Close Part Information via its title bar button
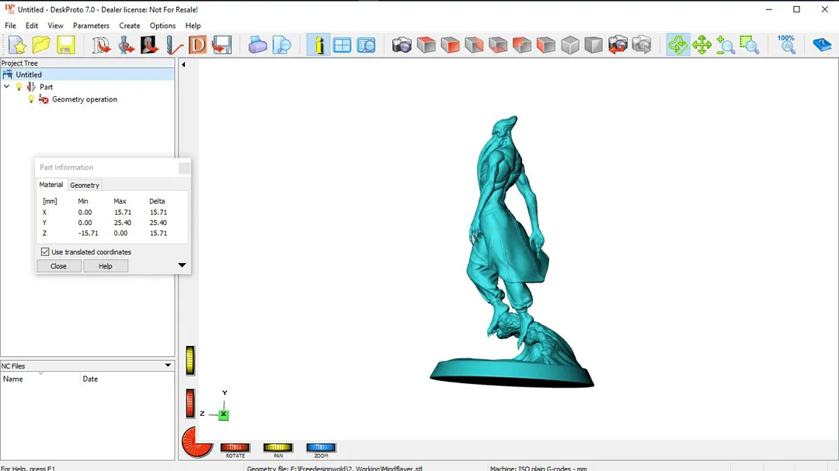 tap(184, 168)
